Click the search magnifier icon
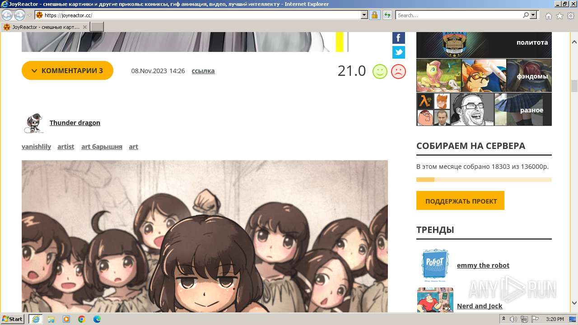The image size is (578, 325). point(526,15)
